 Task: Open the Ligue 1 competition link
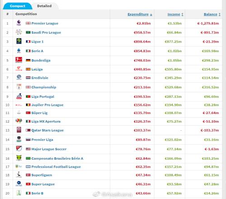[38, 42]
